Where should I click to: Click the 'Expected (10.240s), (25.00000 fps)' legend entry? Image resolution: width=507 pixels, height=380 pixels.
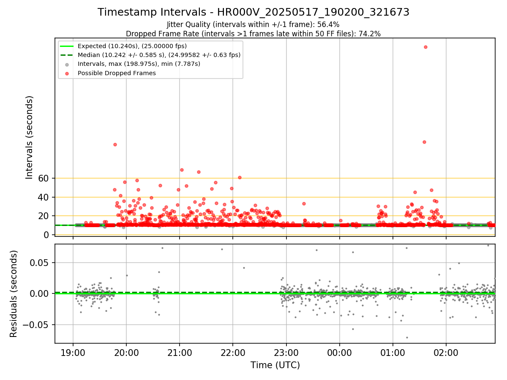(x=132, y=46)
